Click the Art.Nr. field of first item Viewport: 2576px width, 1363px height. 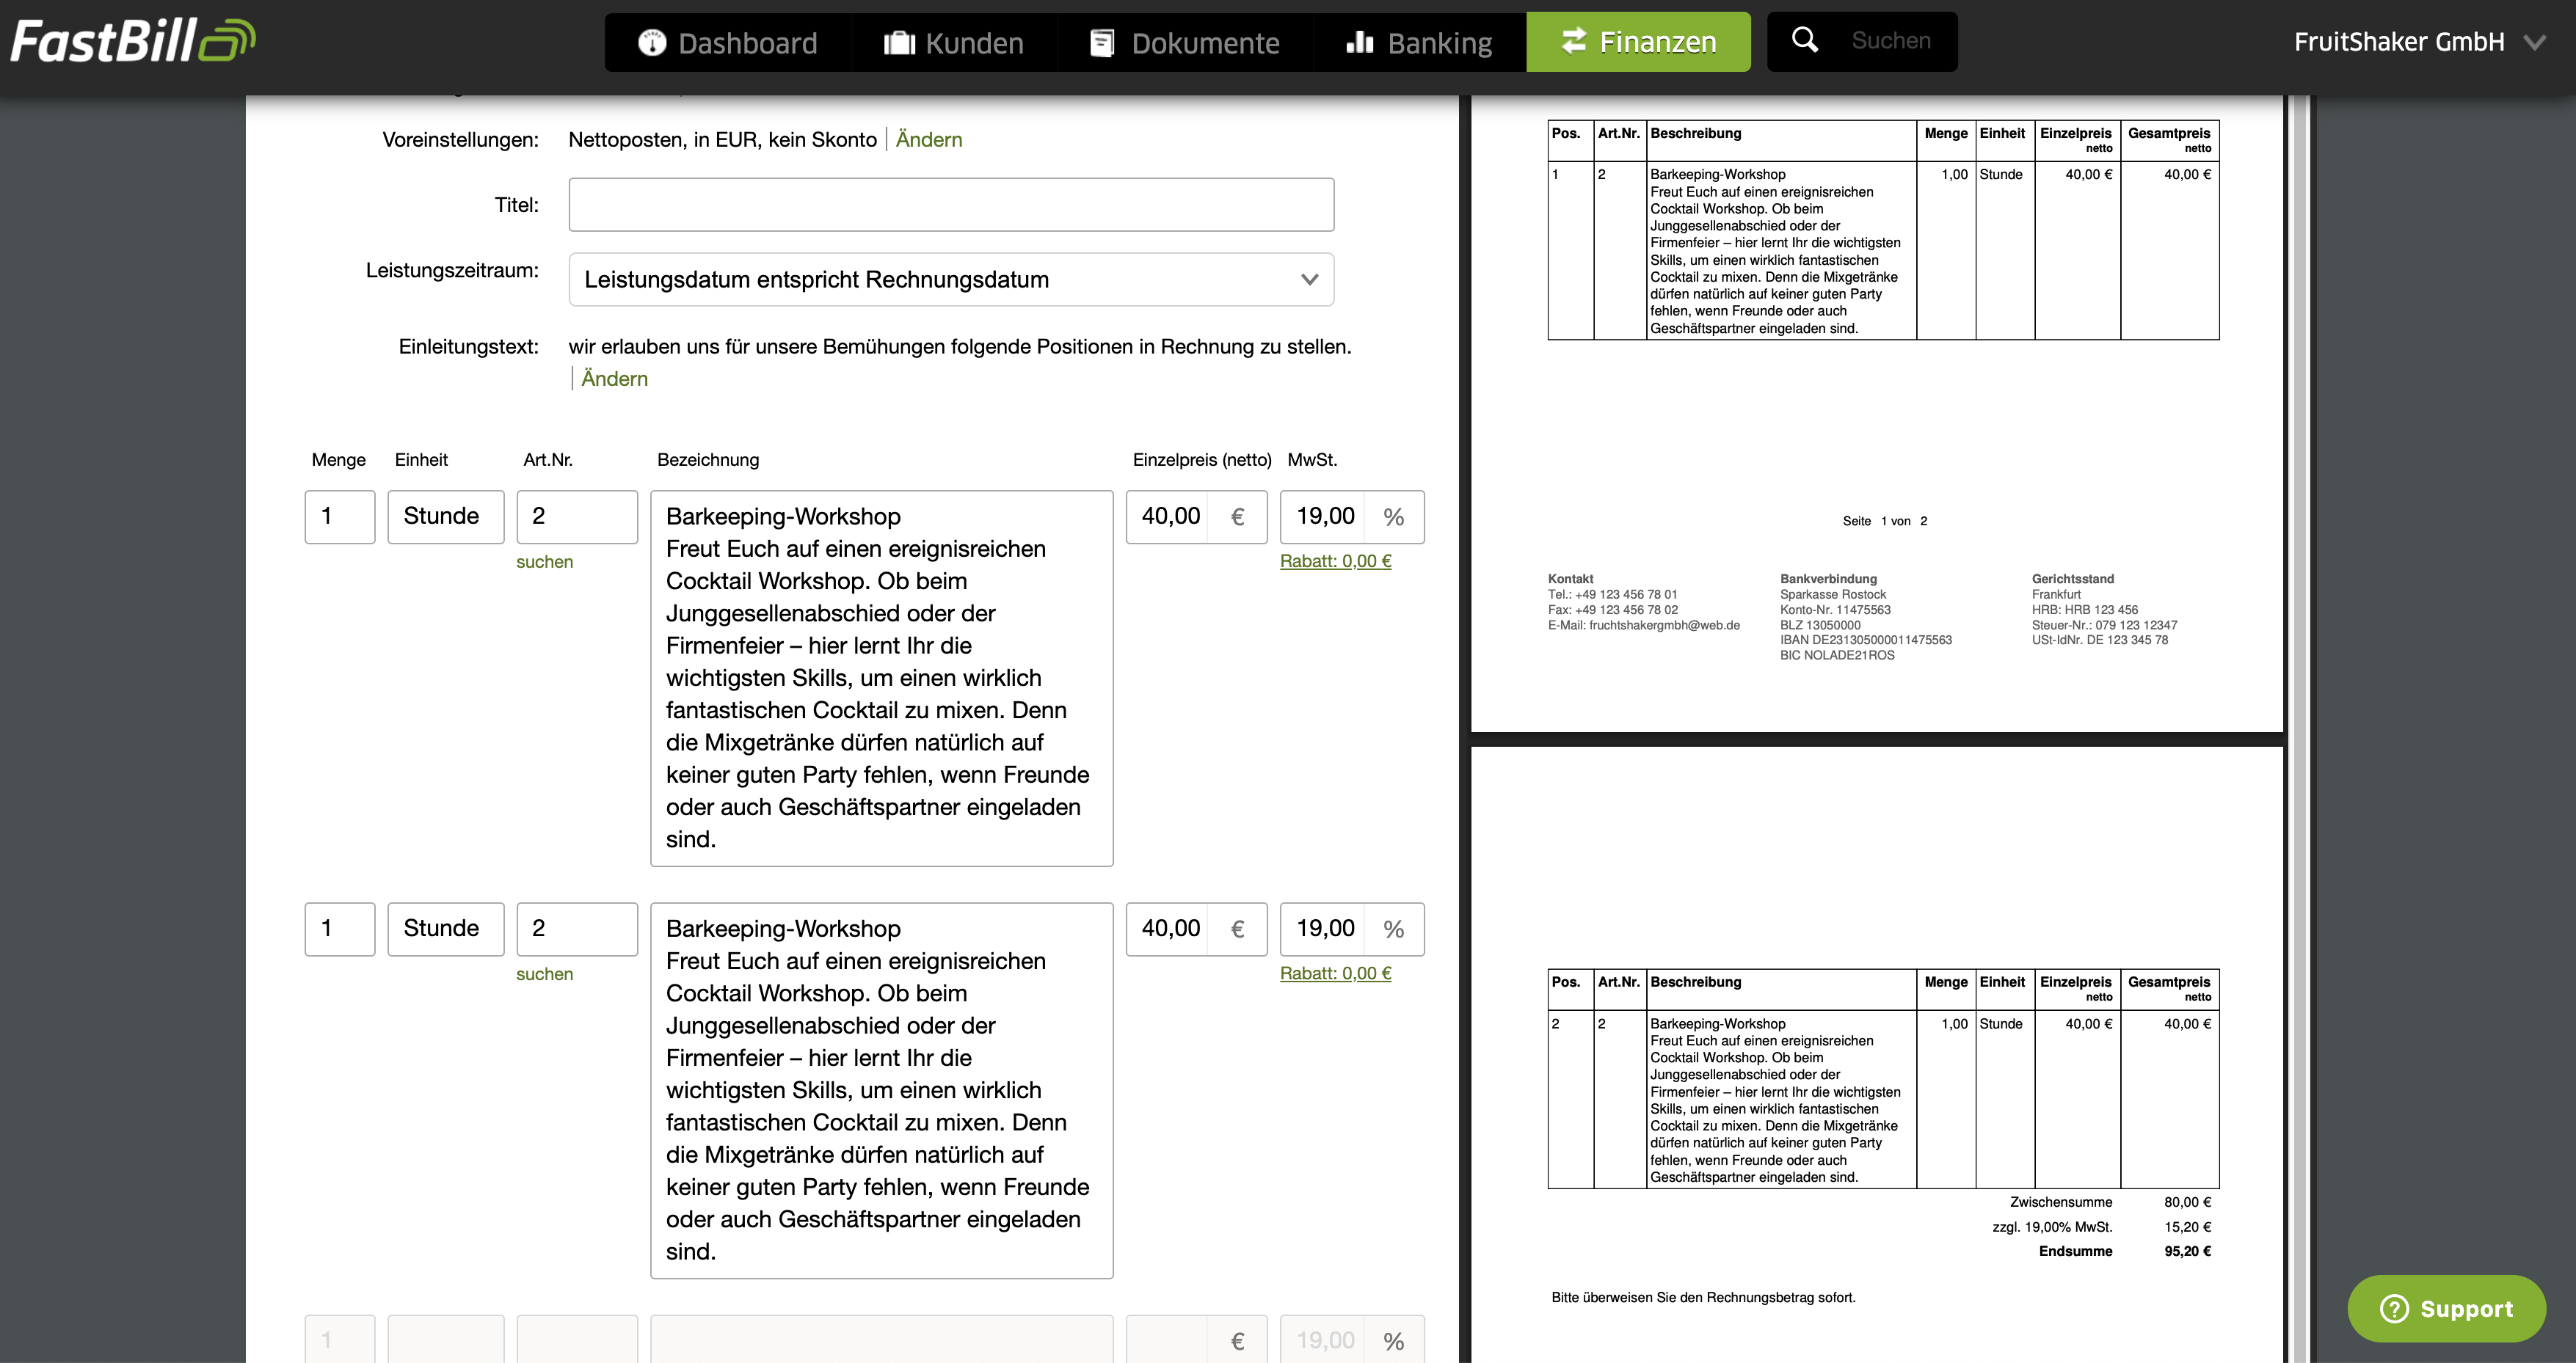coord(577,516)
